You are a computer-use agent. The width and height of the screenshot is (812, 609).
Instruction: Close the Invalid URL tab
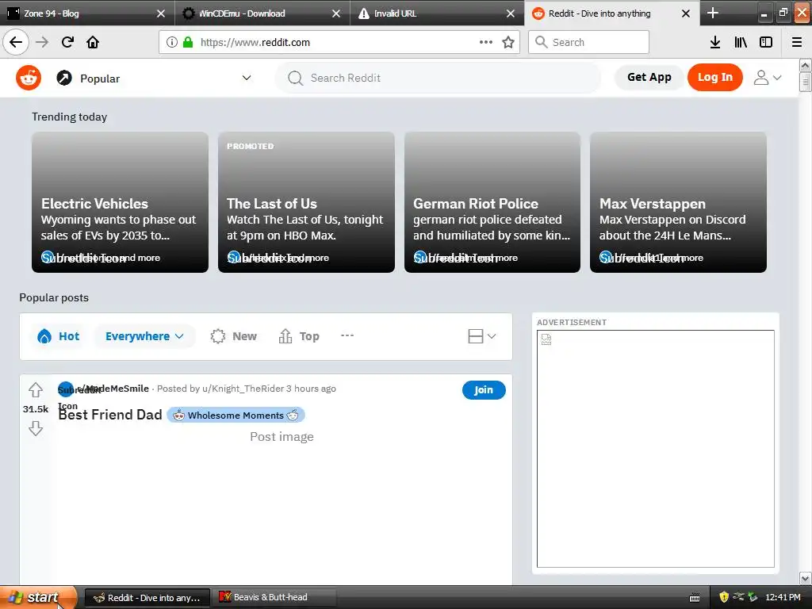[511, 13]
